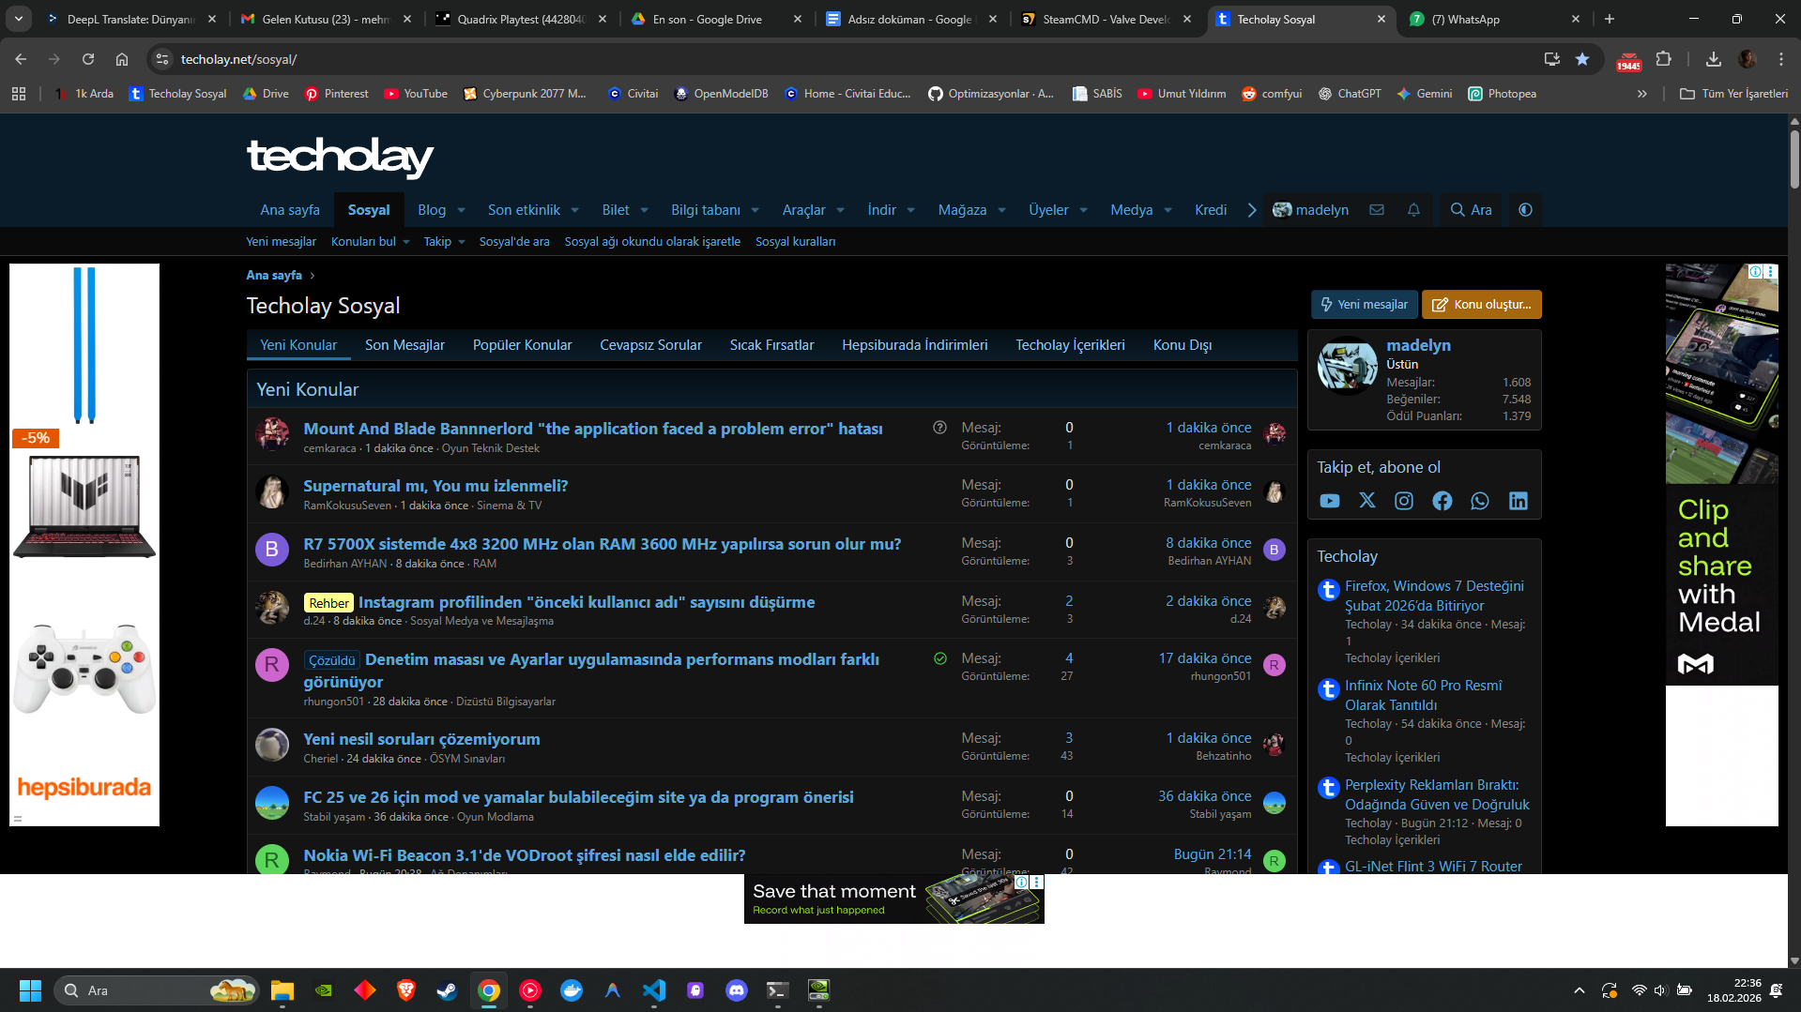Expand the Blog dropdown arrow
The image size is (1801, 1012).
(x=462, y=210)
